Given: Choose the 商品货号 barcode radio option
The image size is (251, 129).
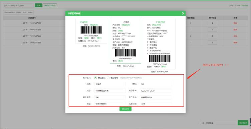Looking at the screenshot, I should (108, 78).
